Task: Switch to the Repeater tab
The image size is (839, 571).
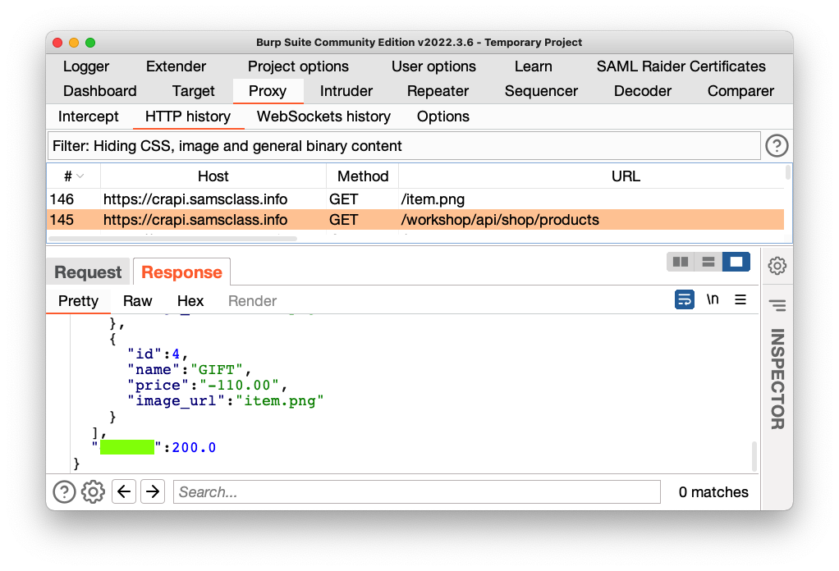Action: pyautogui.click(x=438, y=91)
